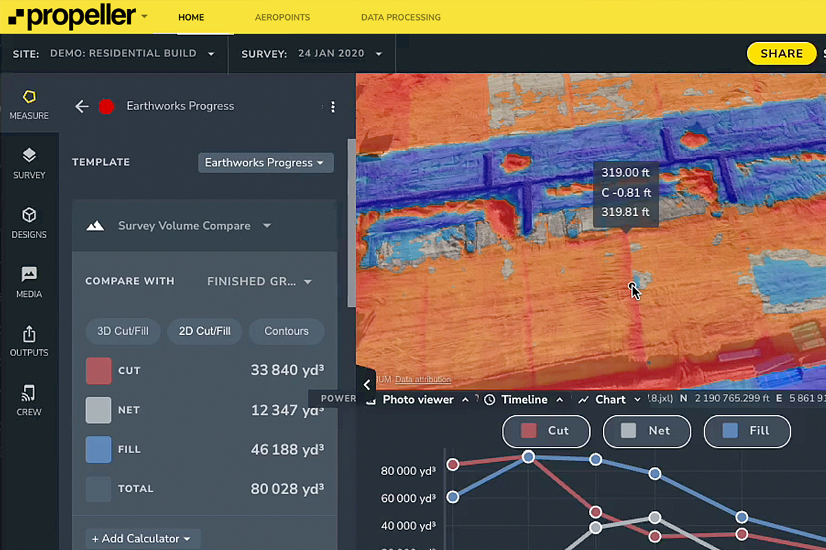This screenshot has width=826, height=550.
Task: Open the Earthworks Progress template dropdown
Action: (266, 163)
